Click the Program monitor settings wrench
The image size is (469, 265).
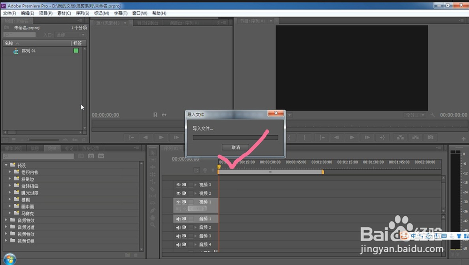(432, 115)
